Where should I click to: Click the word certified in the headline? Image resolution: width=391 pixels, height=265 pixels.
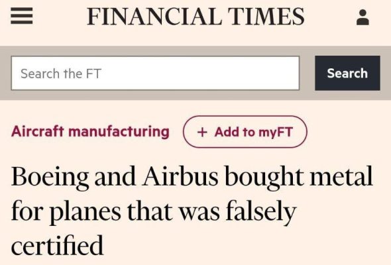point(57,245)
